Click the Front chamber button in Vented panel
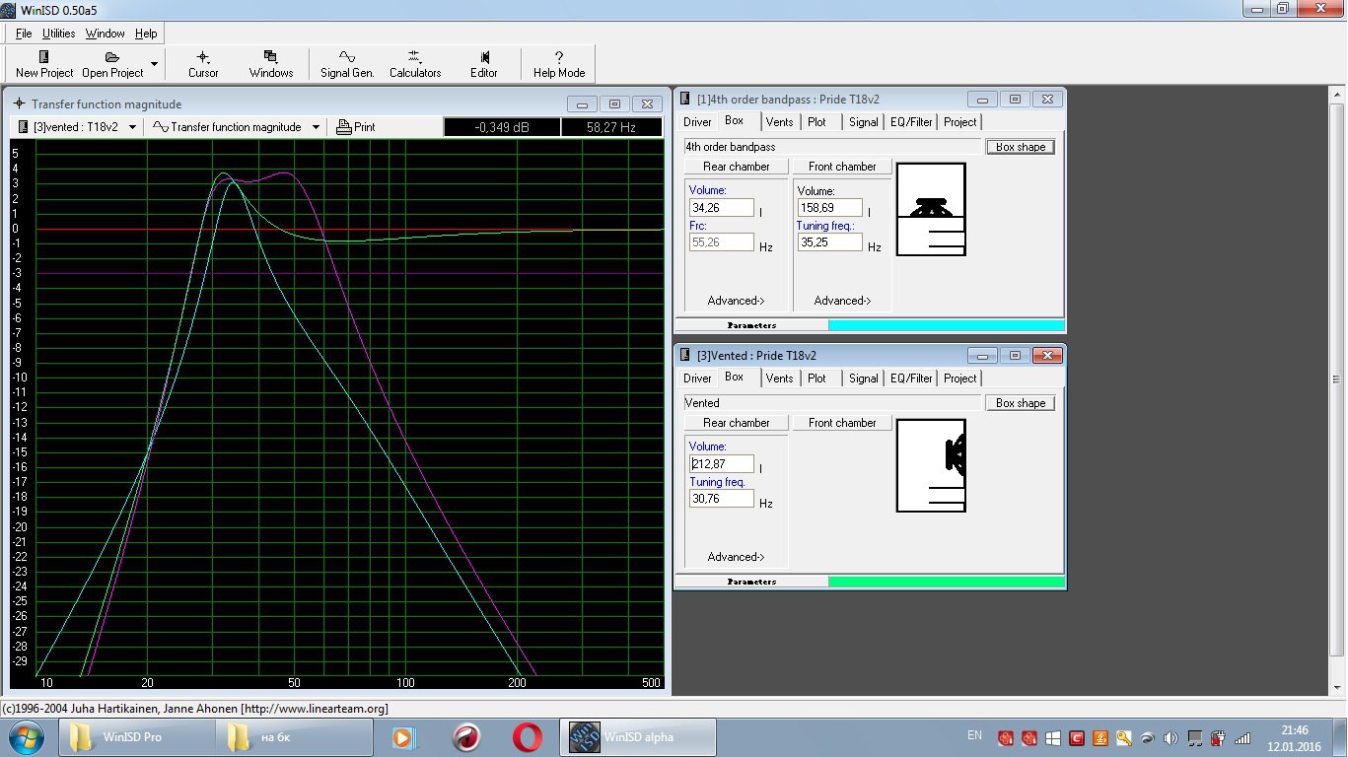 [842, 423]
